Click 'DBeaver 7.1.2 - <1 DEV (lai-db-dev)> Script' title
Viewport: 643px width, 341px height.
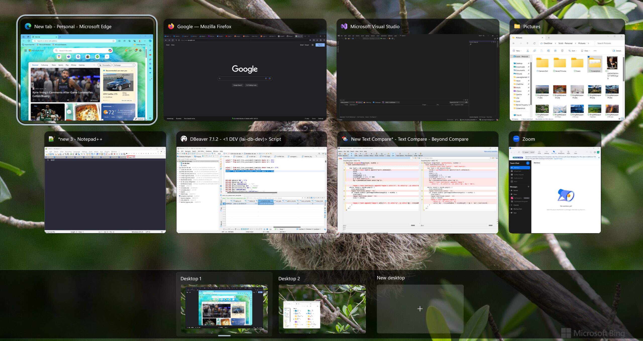click(x=236, y=139)
